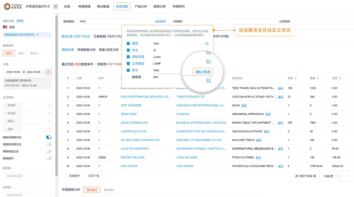Click 翻译 link for ABDOMINAL APPARATUS row
This screenshot has height=197, width=354.
coord(268,114)
